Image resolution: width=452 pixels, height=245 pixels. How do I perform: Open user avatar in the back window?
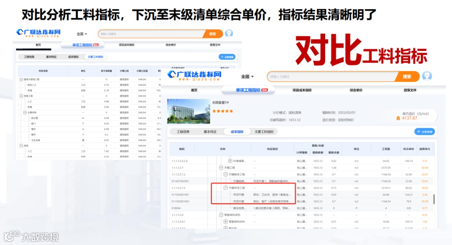[229, 33]
